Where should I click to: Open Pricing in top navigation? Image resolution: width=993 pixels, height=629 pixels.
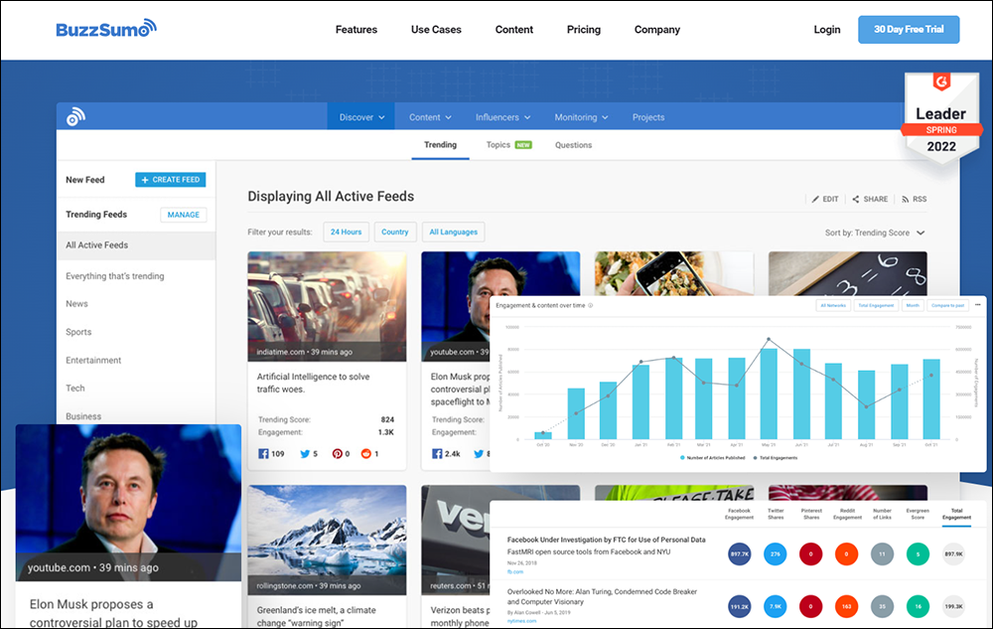coord(583,29)
